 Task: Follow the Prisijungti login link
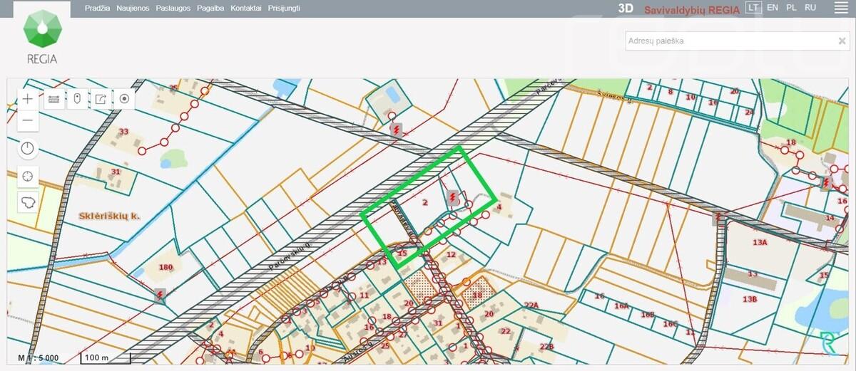click(x=284, y=8)
